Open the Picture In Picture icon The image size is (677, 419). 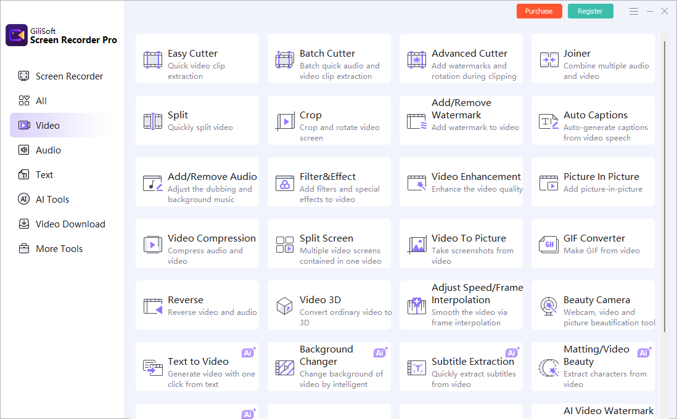coord(549,183)
